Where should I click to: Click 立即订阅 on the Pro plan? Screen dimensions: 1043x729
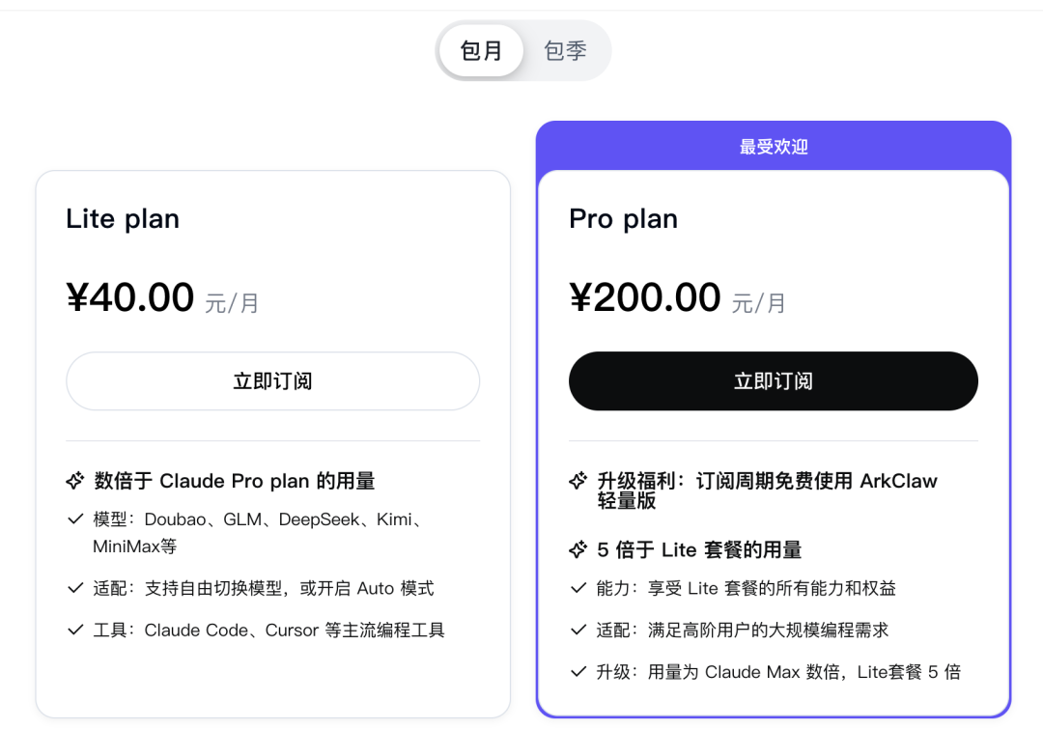(773, 380)
